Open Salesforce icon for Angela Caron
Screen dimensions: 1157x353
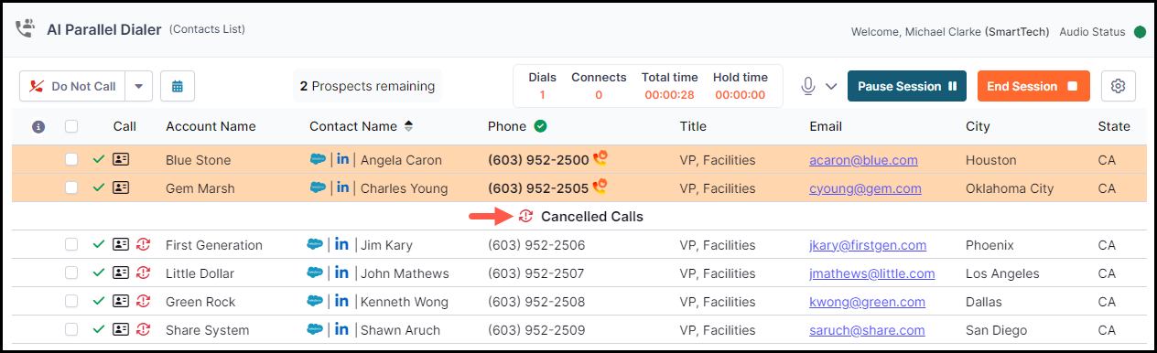(318, 160)
